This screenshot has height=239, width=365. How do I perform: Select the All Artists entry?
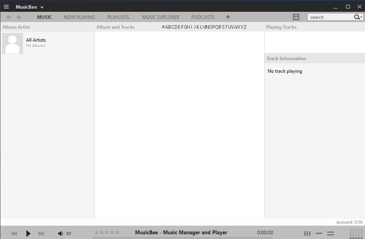click(47, 43)
